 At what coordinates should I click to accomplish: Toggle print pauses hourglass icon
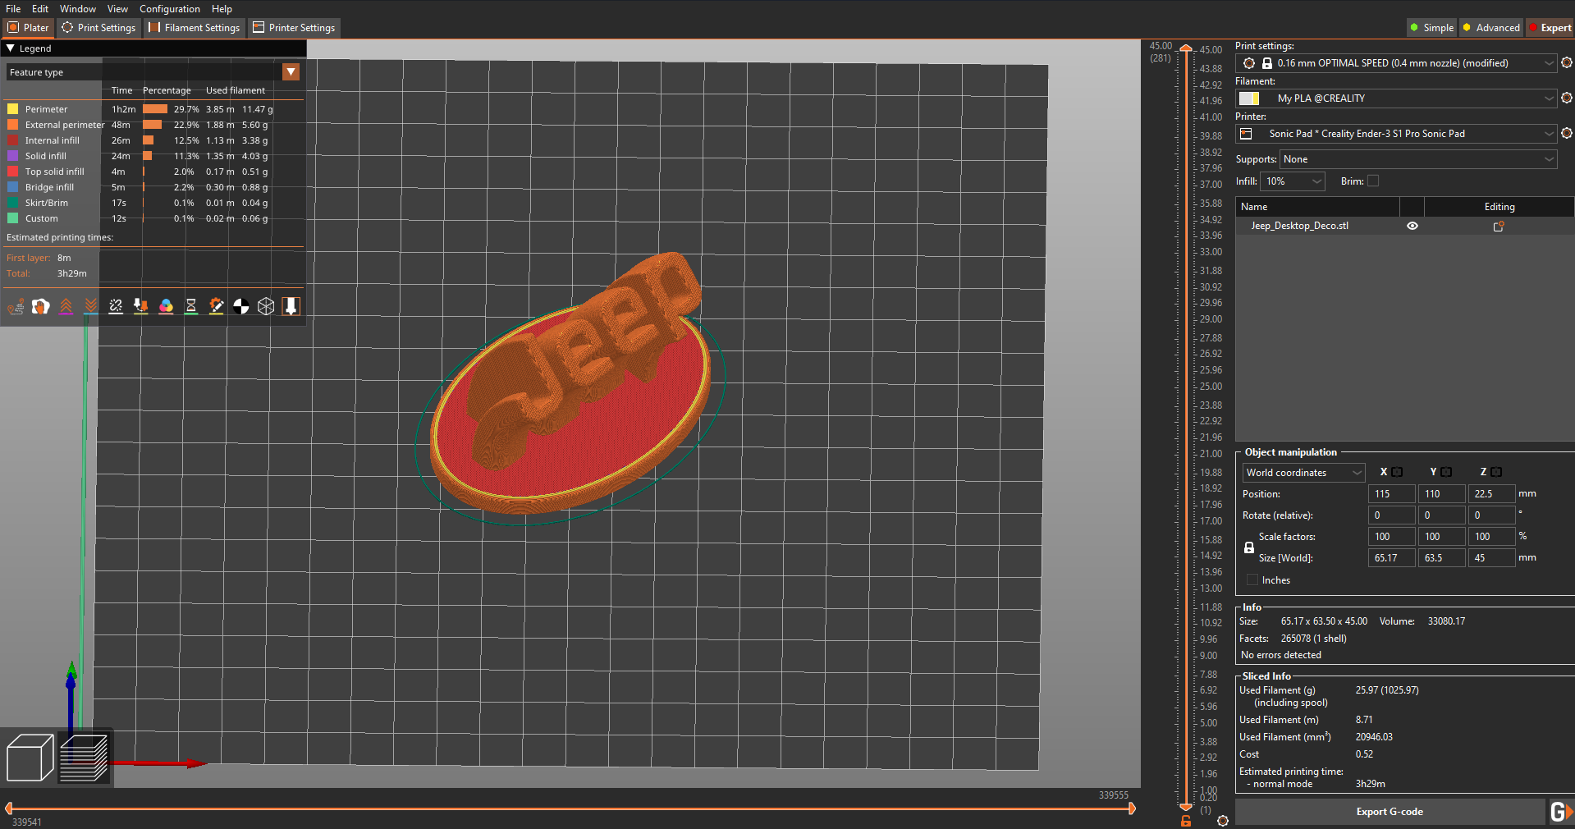(191, 306)
